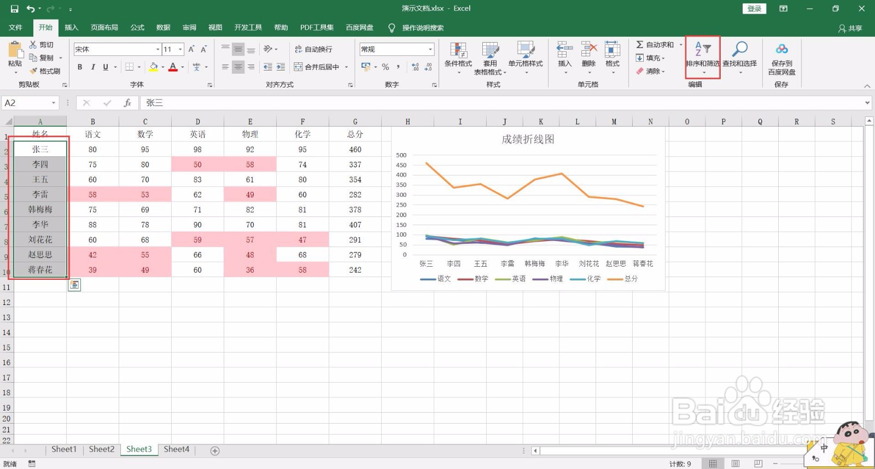The width and height of the screenshot is (875, 469).
Task: Click Save to Baidu Netdisk icon
Action: [781, 49]
